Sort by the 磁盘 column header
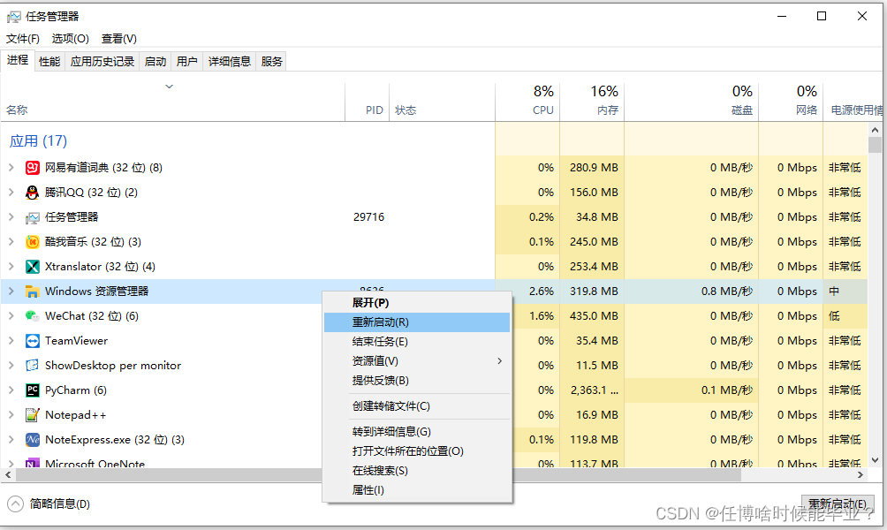Viewport: 887px width, 530px height. [691, 102]
